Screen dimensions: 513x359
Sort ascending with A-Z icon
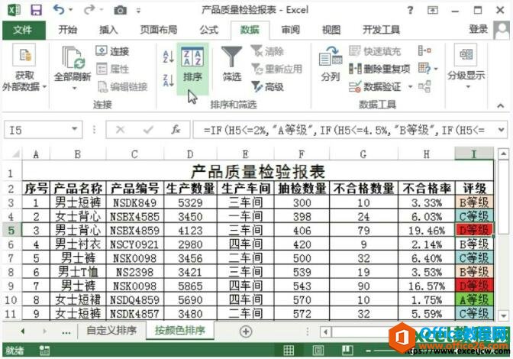168,57
